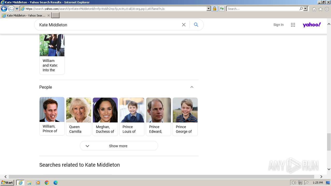
Task: Click the vertical scrollbar down arrow
Action: click(329, 169)
